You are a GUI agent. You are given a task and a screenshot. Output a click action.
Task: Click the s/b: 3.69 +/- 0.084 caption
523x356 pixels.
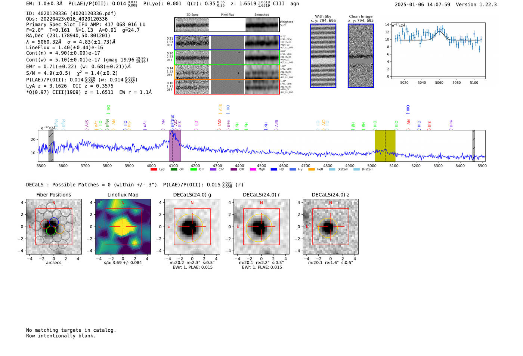point(123,263)
